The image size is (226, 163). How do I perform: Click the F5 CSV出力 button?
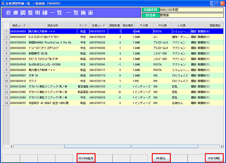(x=86, y=158)
